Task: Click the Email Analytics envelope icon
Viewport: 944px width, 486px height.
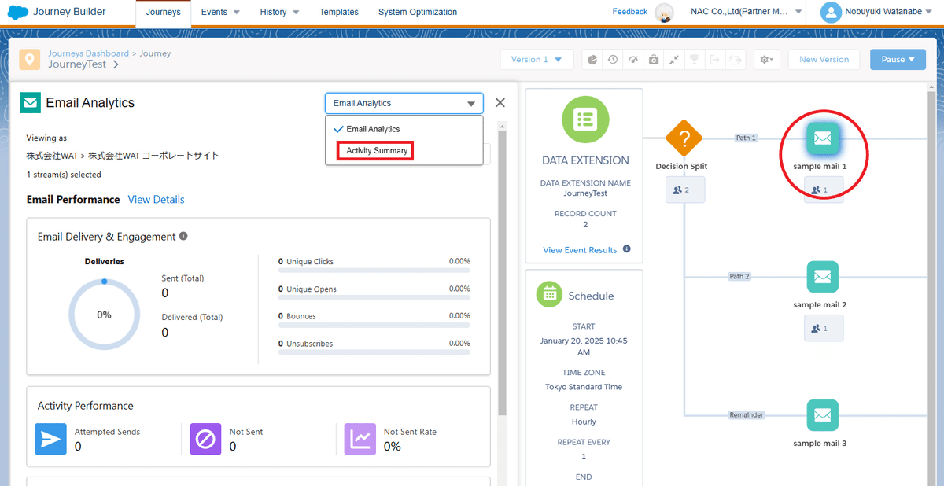Action: (x=31, y=102)
